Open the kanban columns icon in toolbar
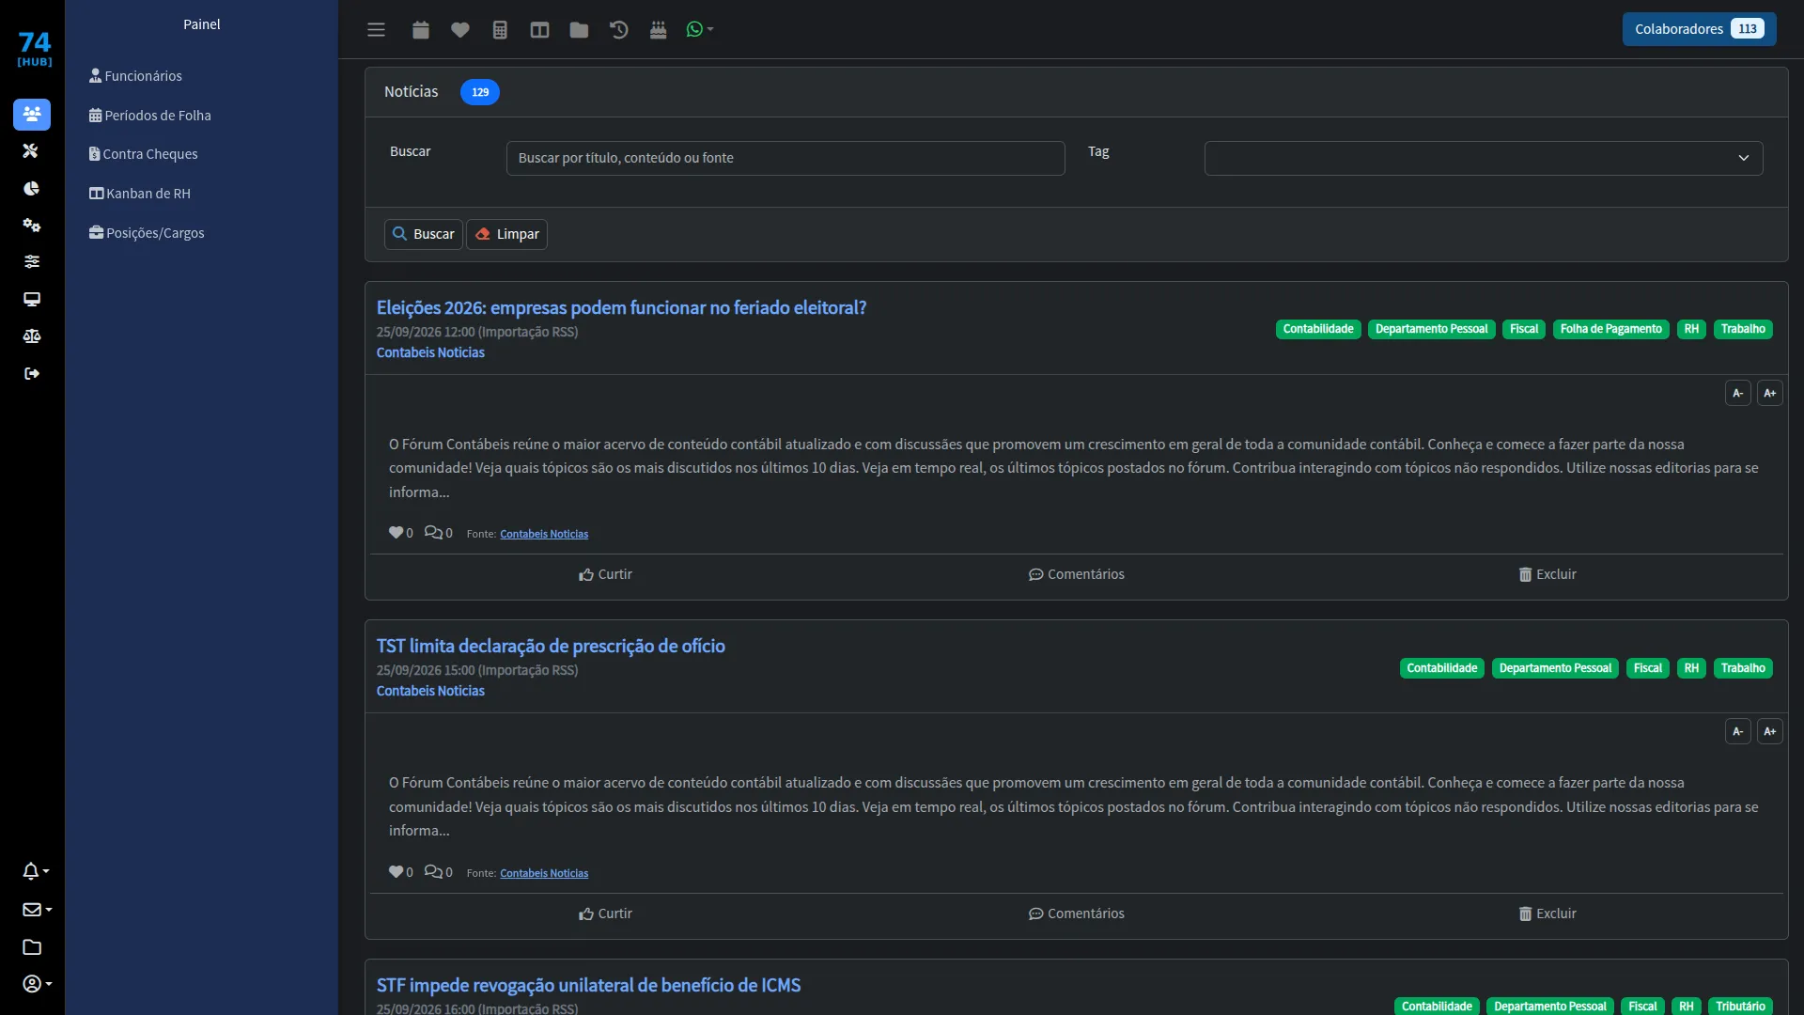The height and width of the screenshot is (1015, 1804). [x=539, y=29]
